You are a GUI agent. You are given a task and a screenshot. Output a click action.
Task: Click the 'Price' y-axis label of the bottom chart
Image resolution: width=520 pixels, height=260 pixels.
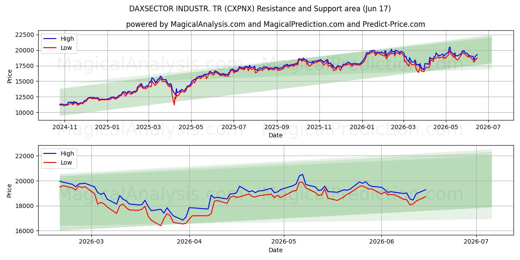click(x=10, y=190)
